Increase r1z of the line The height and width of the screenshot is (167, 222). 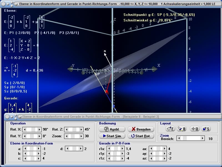122,158
